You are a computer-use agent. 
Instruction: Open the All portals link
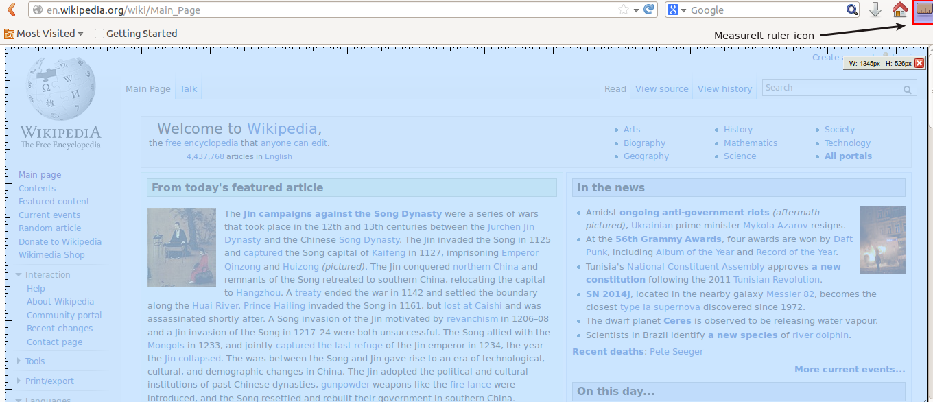coord(848,156)
